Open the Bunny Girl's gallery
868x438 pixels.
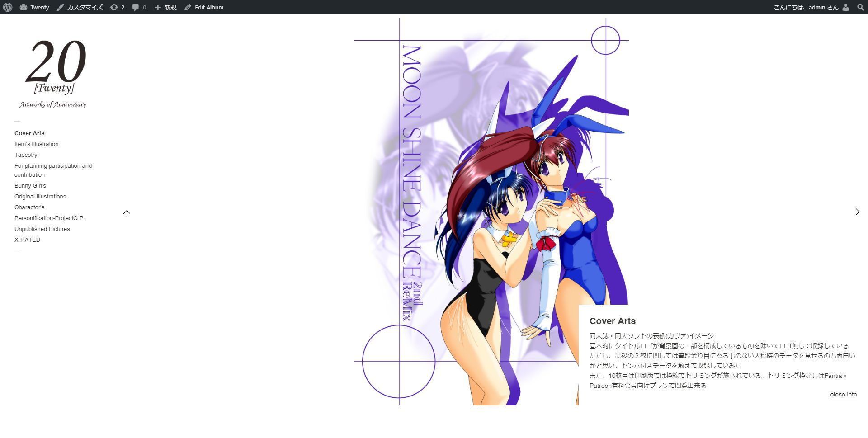(x=30, y=186)
